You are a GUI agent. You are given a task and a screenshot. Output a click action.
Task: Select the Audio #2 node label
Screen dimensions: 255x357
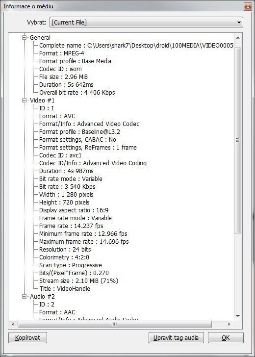(42, 297)
